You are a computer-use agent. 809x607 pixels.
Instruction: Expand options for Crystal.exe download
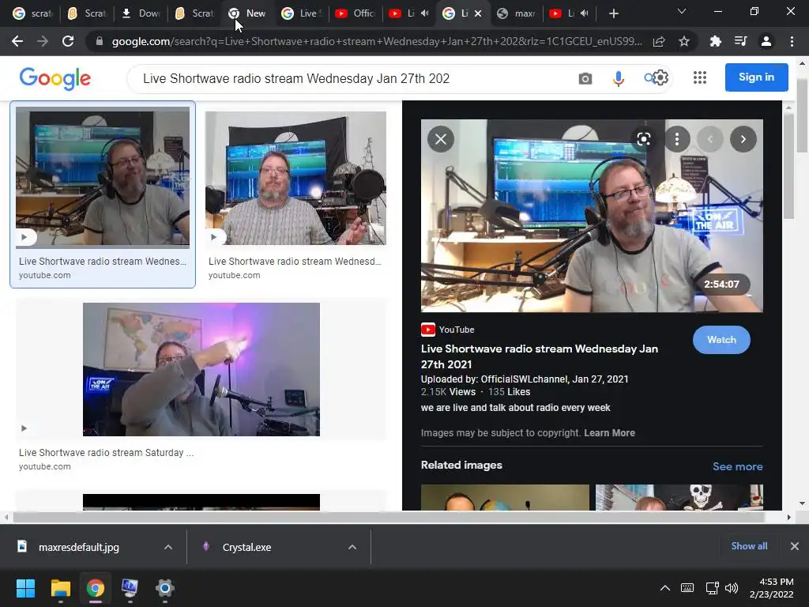pos(352,547)
